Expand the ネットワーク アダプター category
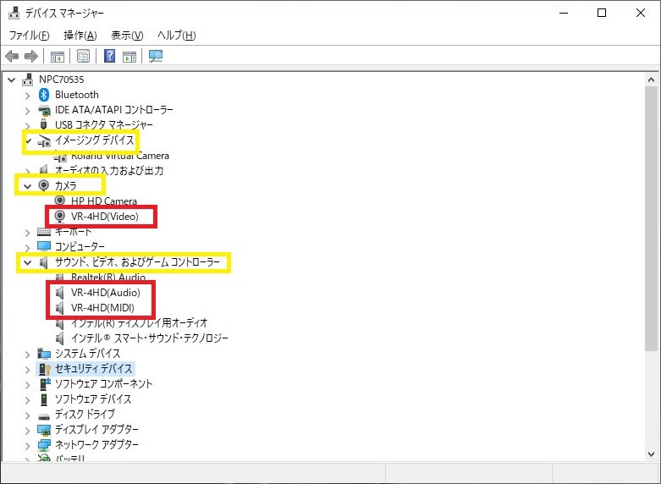This screenshot has width=661, height=484. [27, 446]
